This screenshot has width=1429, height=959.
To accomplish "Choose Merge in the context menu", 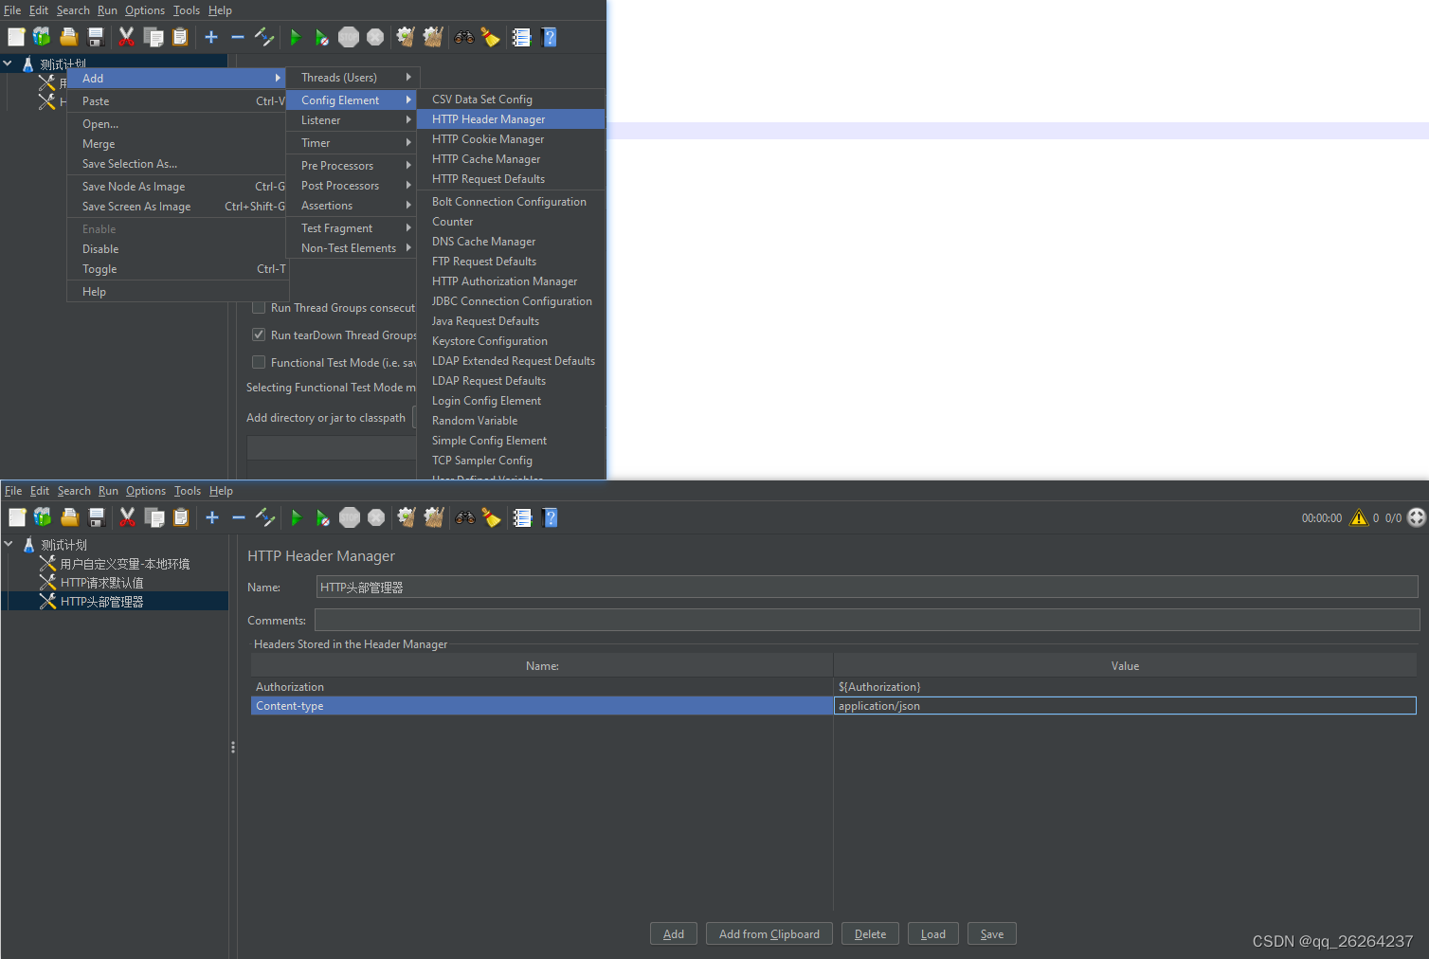I will (x=176, y=144).
